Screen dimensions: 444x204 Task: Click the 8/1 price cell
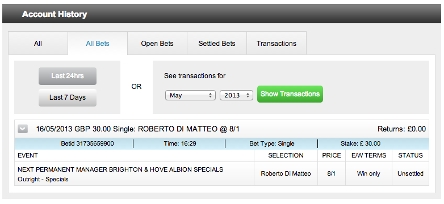coord(332,173)
